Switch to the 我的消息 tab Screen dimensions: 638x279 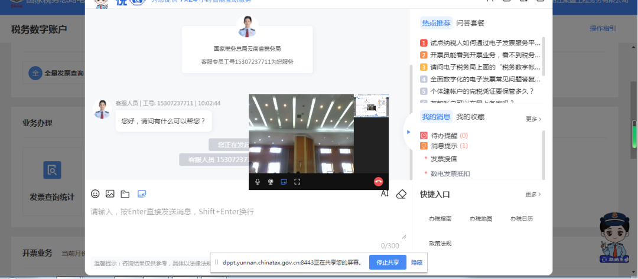point(436,117)
